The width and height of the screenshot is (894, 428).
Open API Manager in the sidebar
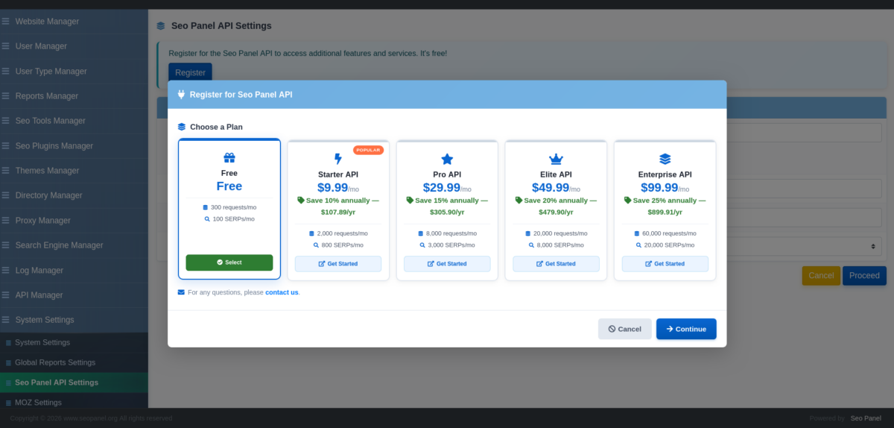[74, 295]
